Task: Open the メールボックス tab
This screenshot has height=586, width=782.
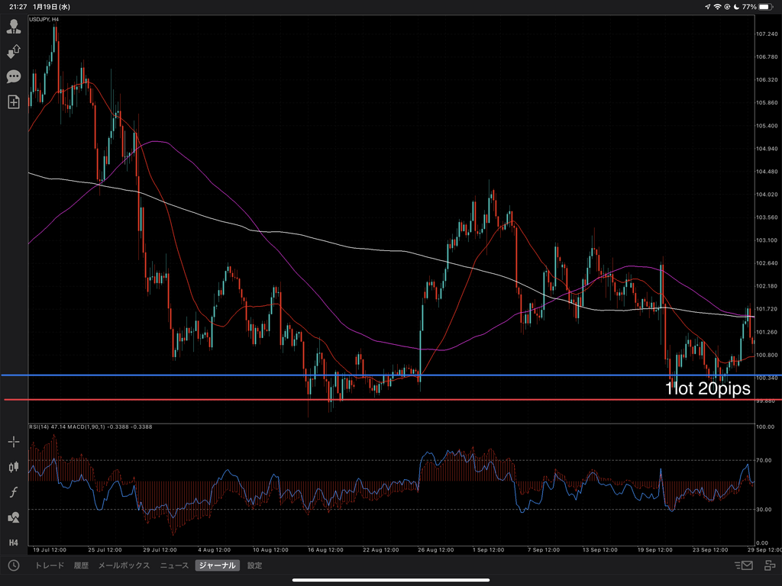Action: tap(124, 565)
